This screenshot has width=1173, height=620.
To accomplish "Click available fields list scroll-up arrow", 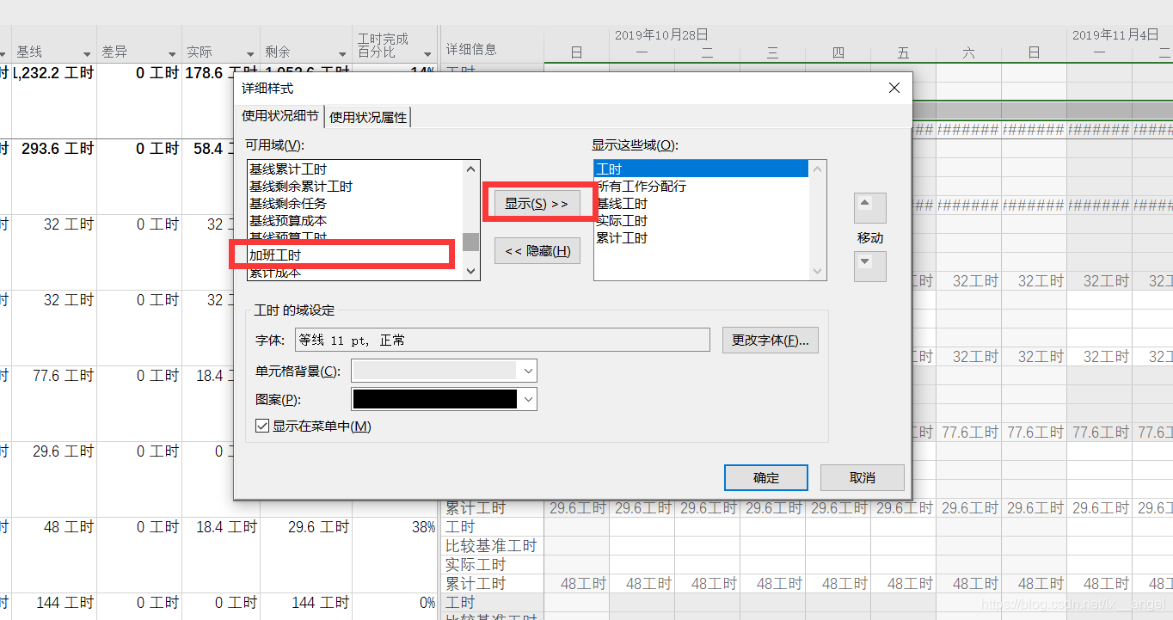I will [x=470, y=169].
